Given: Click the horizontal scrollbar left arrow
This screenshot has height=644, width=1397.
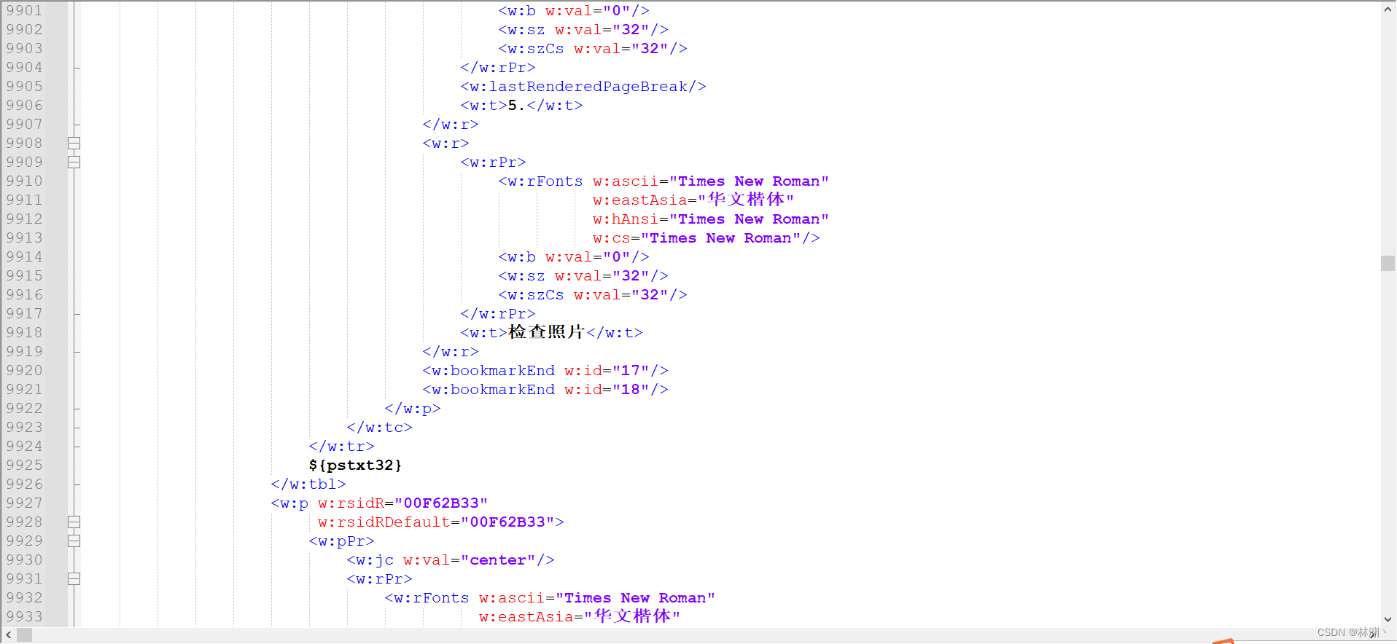Looking at the screenshot, I should point(8,635).
